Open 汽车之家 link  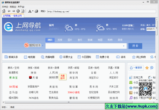(x=114, y=87)
